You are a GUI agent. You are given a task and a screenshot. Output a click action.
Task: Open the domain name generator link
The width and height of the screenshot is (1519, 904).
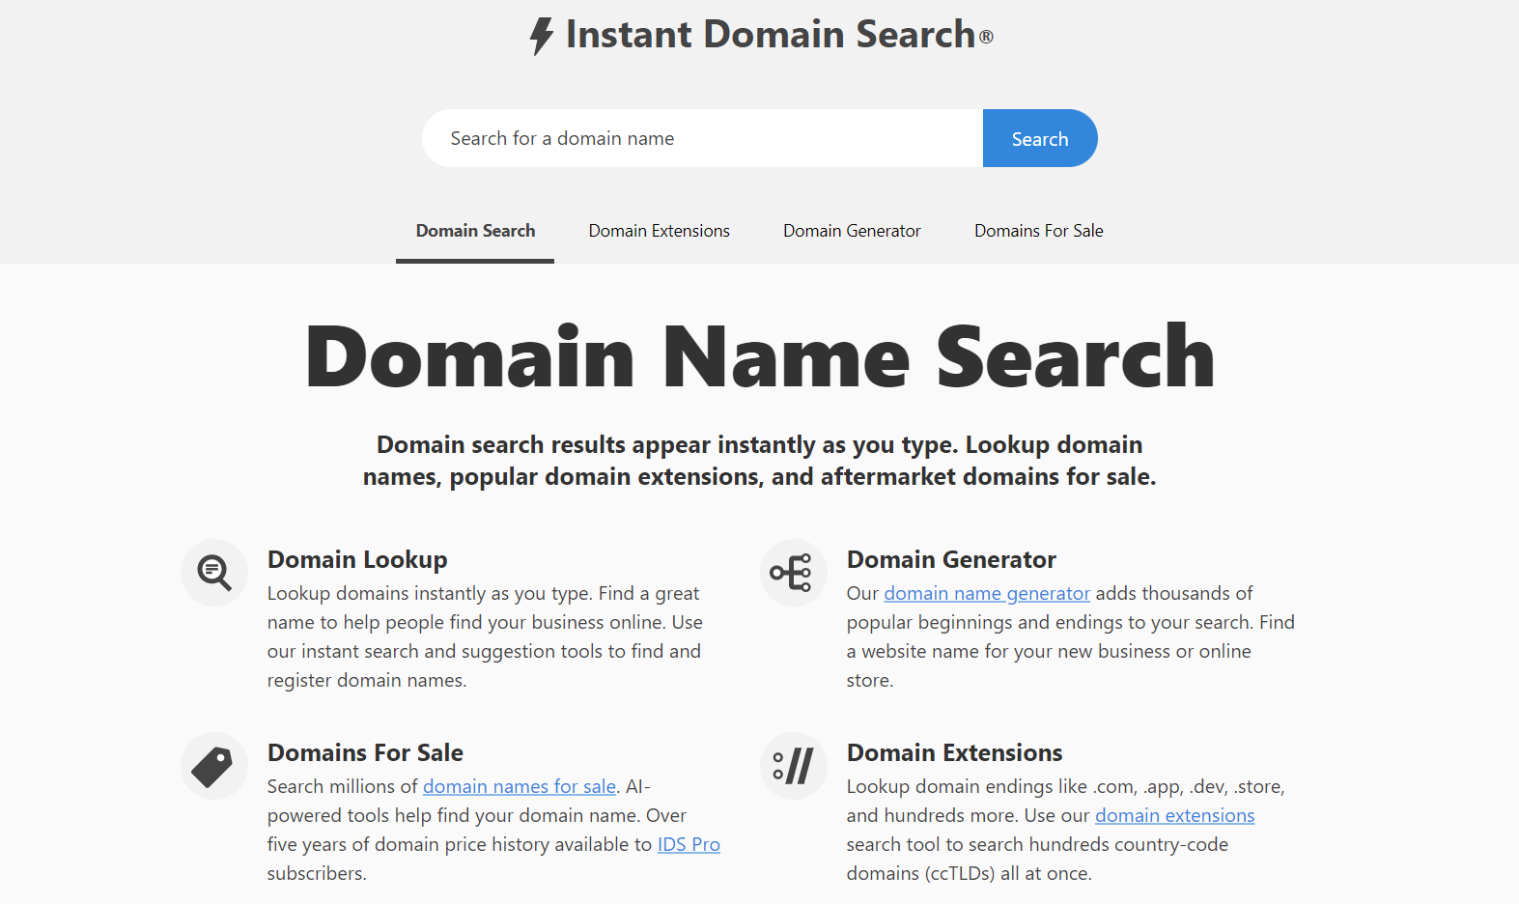[987, 593]
